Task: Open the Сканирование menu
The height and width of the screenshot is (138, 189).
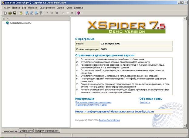Action: 47,8
